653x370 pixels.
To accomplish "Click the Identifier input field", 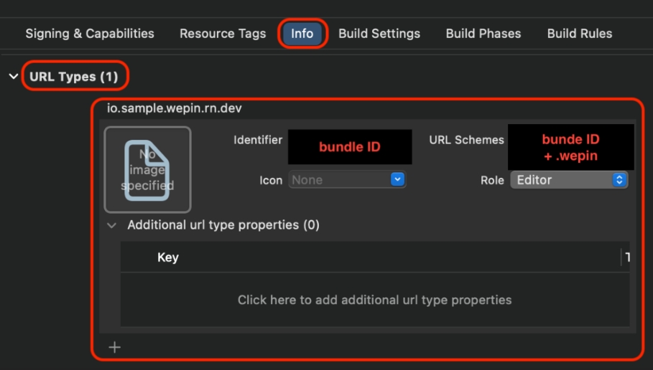I will click(350, 147).
